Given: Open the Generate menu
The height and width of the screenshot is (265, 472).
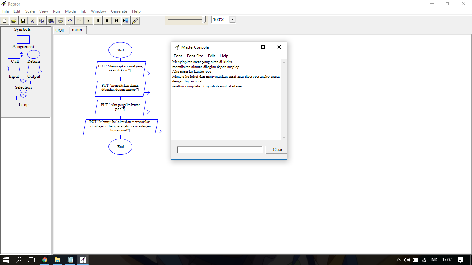Looking at the screenshot, I should coord(119,11).
